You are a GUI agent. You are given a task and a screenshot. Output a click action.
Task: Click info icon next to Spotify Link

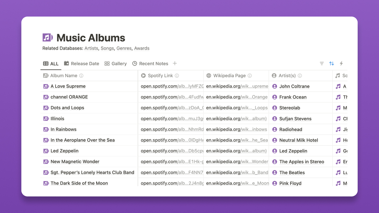[x=177, y=76]
